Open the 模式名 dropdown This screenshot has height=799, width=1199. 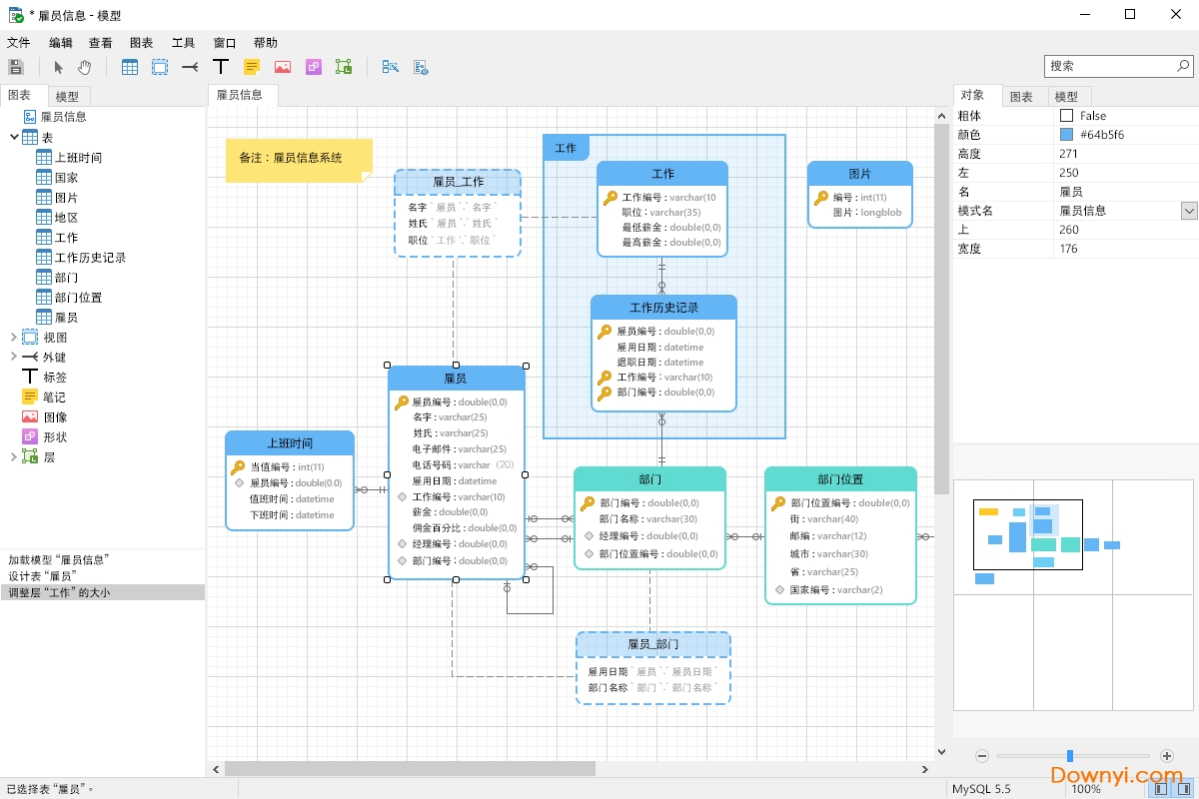click(1189, 211)
